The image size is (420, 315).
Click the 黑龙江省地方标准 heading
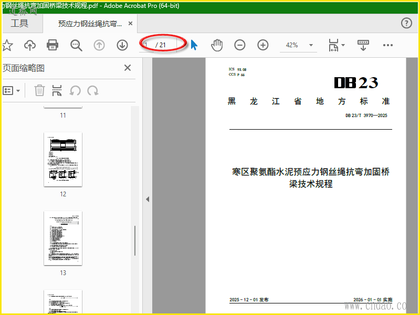click(x=309, y=101)
